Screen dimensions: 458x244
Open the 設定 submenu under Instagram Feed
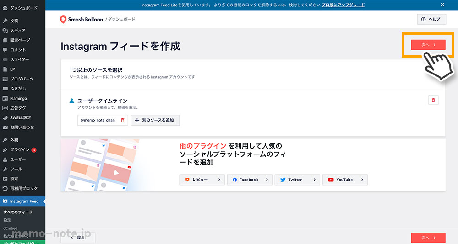click(7, 220)
